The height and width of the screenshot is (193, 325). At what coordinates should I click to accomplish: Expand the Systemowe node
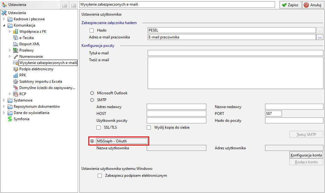4,100
